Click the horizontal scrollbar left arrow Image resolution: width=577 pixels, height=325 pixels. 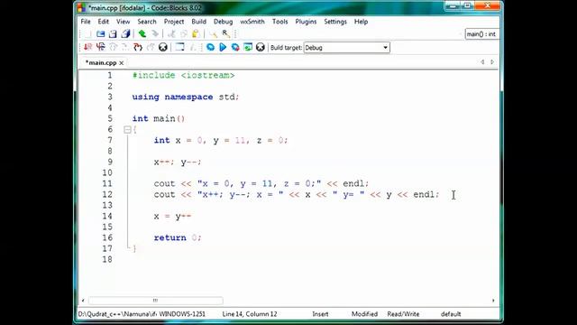[83, 301]
